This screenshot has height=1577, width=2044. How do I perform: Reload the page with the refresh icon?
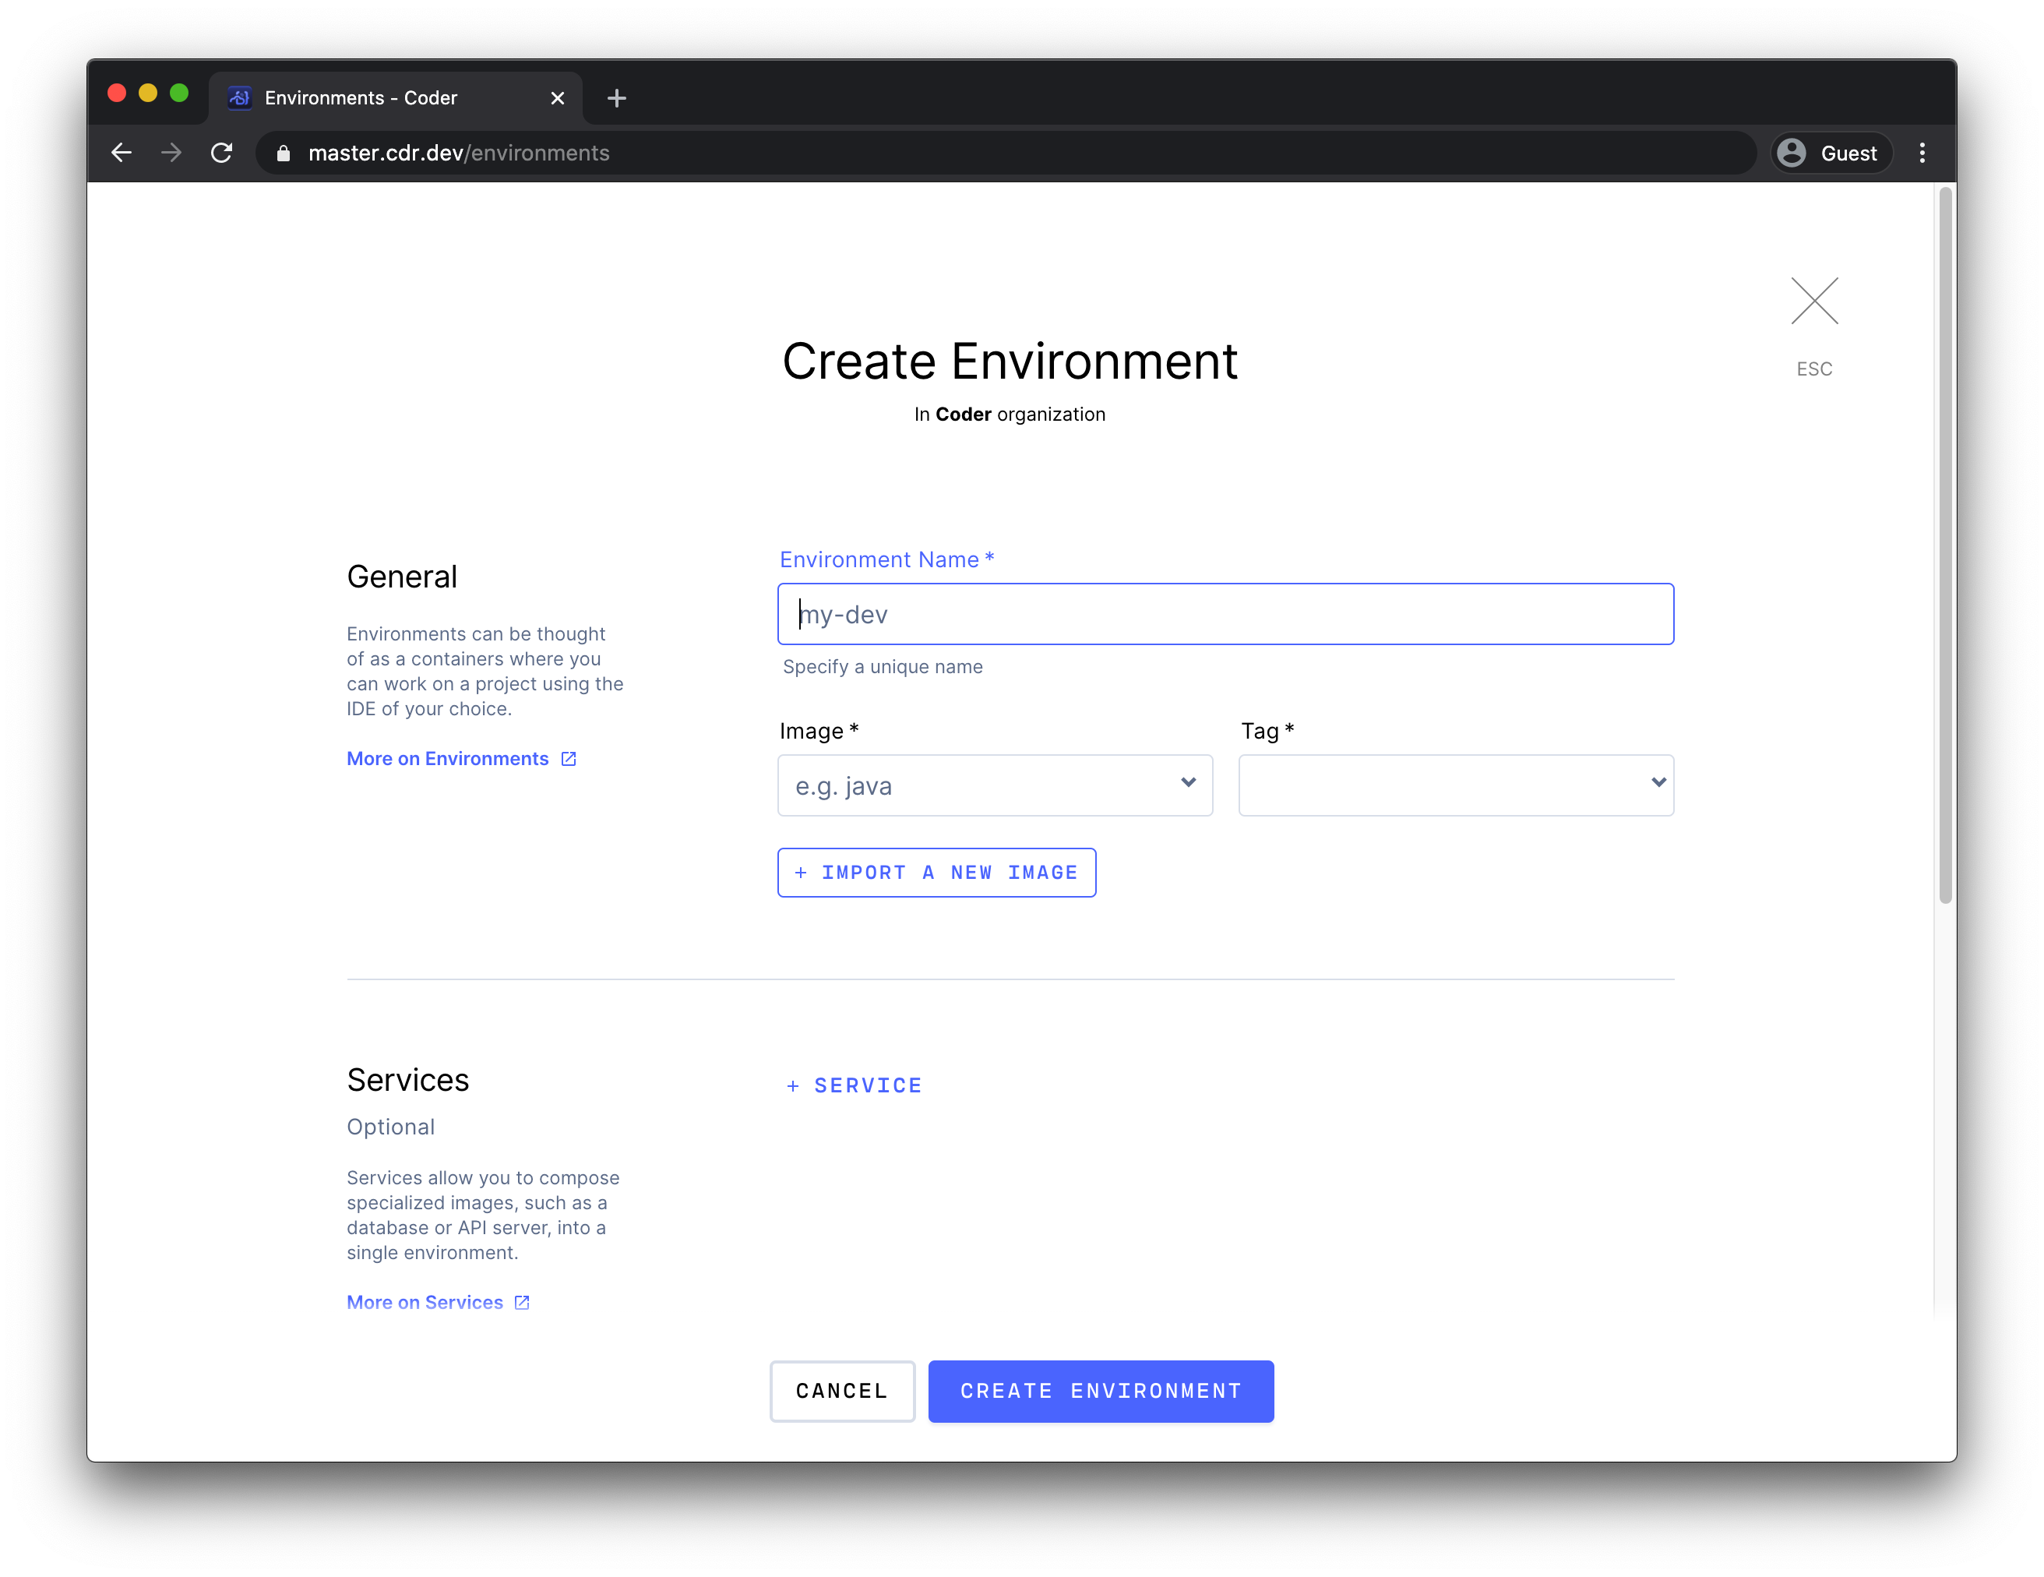tap(222, 153)
